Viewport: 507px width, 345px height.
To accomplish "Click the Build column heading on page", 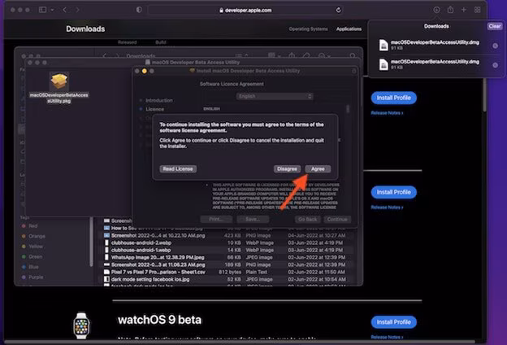I will tap(161, 42).
